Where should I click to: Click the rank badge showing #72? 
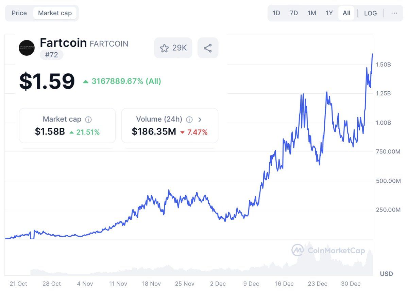tap(51, 55)
